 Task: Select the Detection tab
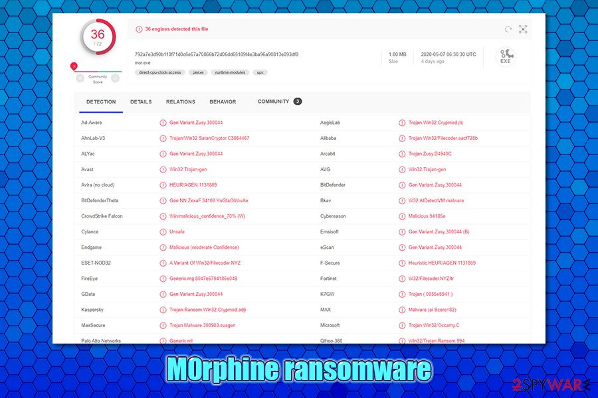pyautogui.click(x=101, y=102)
